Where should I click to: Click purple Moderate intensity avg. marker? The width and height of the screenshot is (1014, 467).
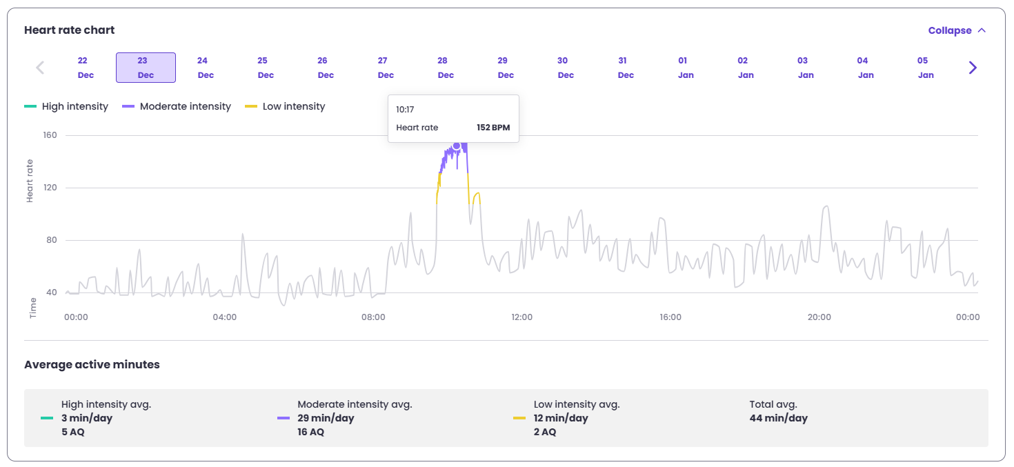(x=283, y=418)
